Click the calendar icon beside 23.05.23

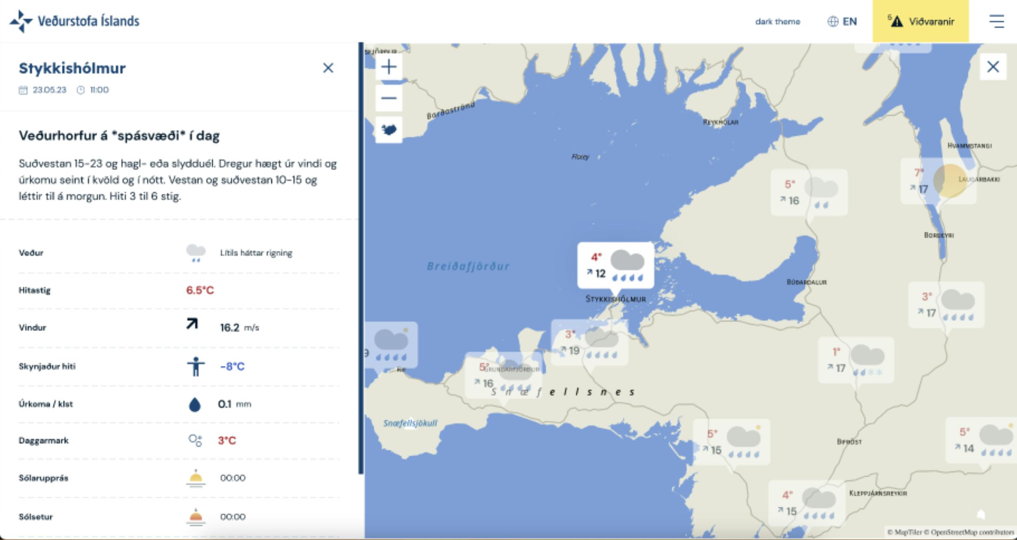pyautogui.click(x=23, y=90)
